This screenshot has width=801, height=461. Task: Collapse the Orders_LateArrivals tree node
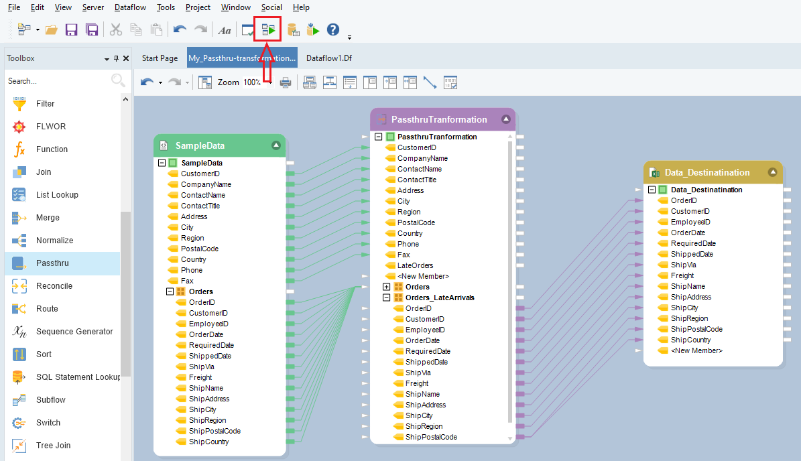coord(386,298)
